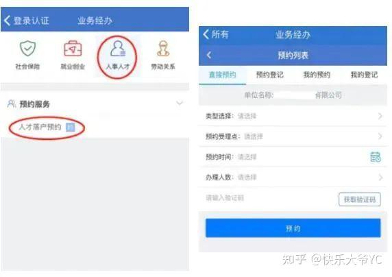This screenshot has width=392, height=277.
Task: Open the 就业创业 briefcase icon
Action: pos(73,49)
